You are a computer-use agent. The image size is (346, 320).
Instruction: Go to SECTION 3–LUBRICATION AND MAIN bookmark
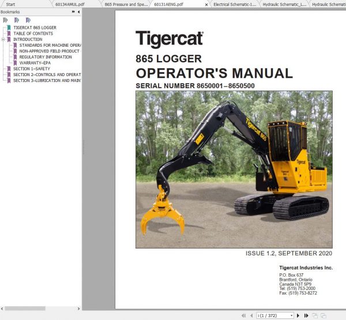click(x=47, y=81)
